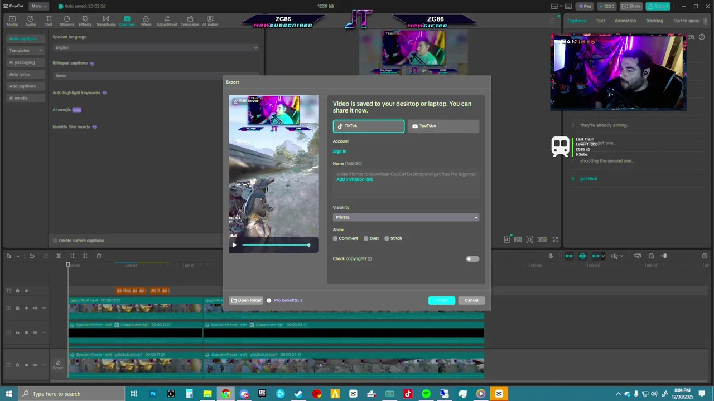Expand the layout switch dropdown arrow
This screenshot has width=714, height=401.
[562, 6]
